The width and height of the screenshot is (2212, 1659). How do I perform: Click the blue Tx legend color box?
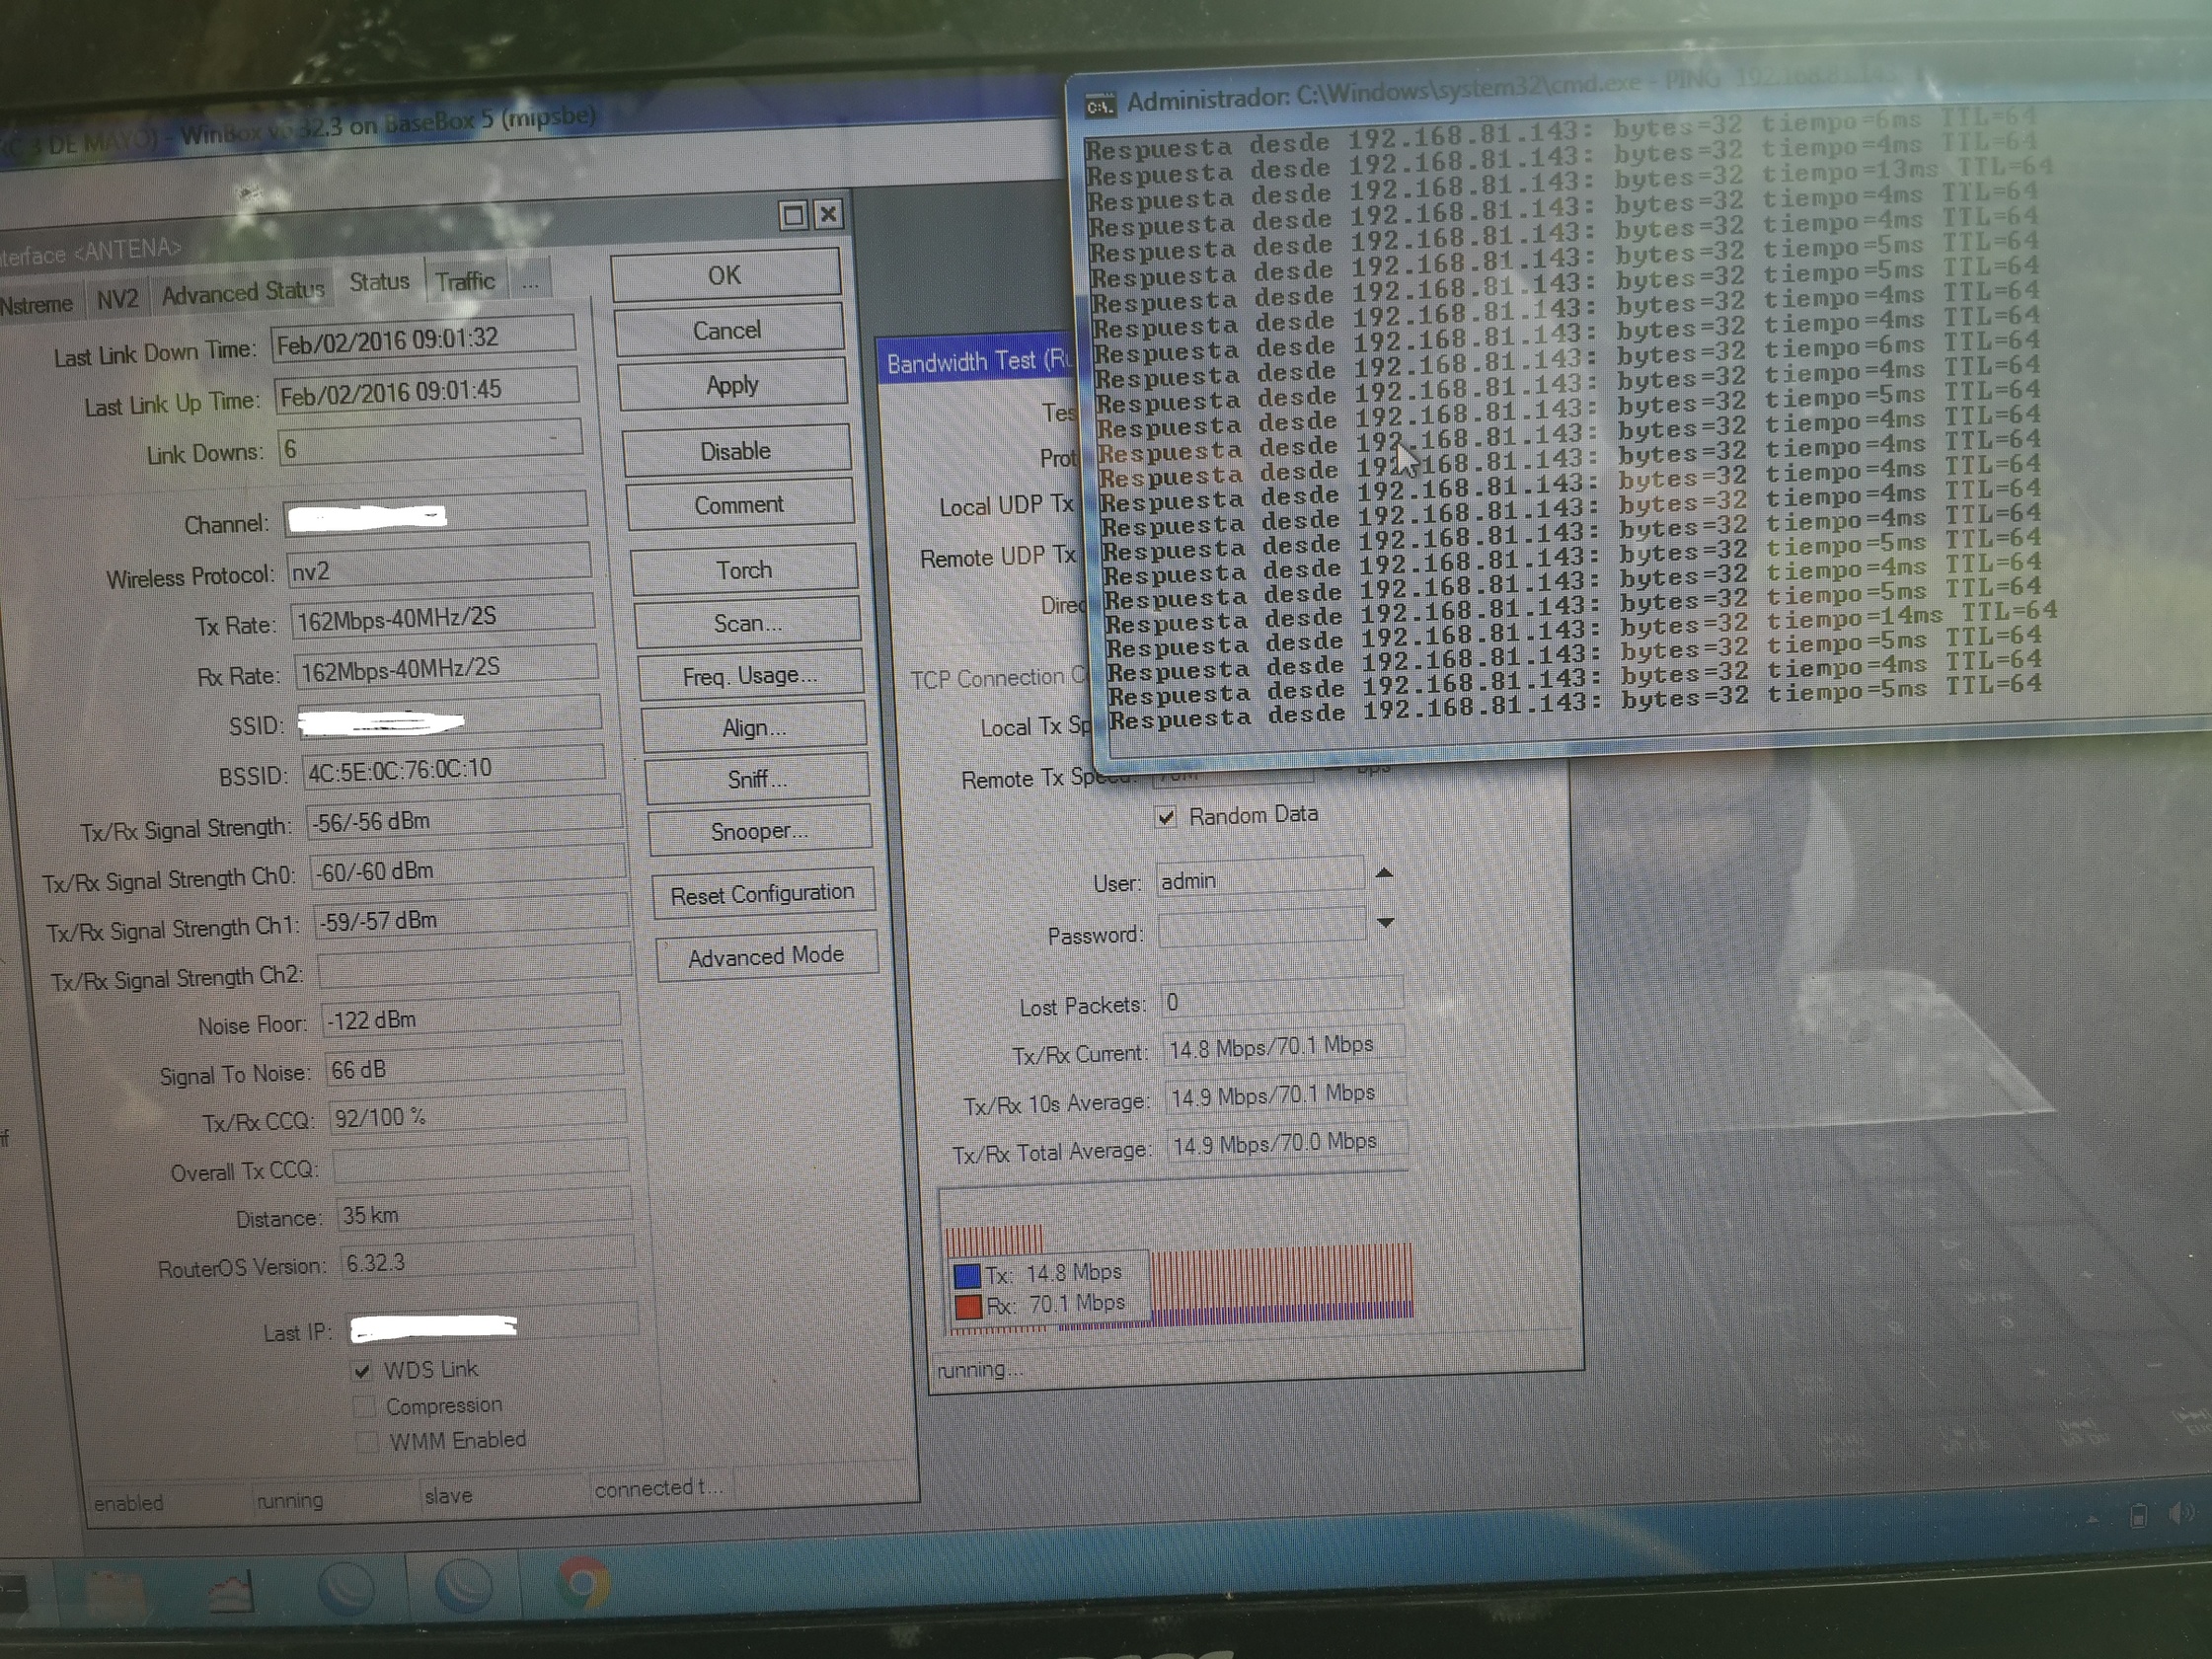966,1276
